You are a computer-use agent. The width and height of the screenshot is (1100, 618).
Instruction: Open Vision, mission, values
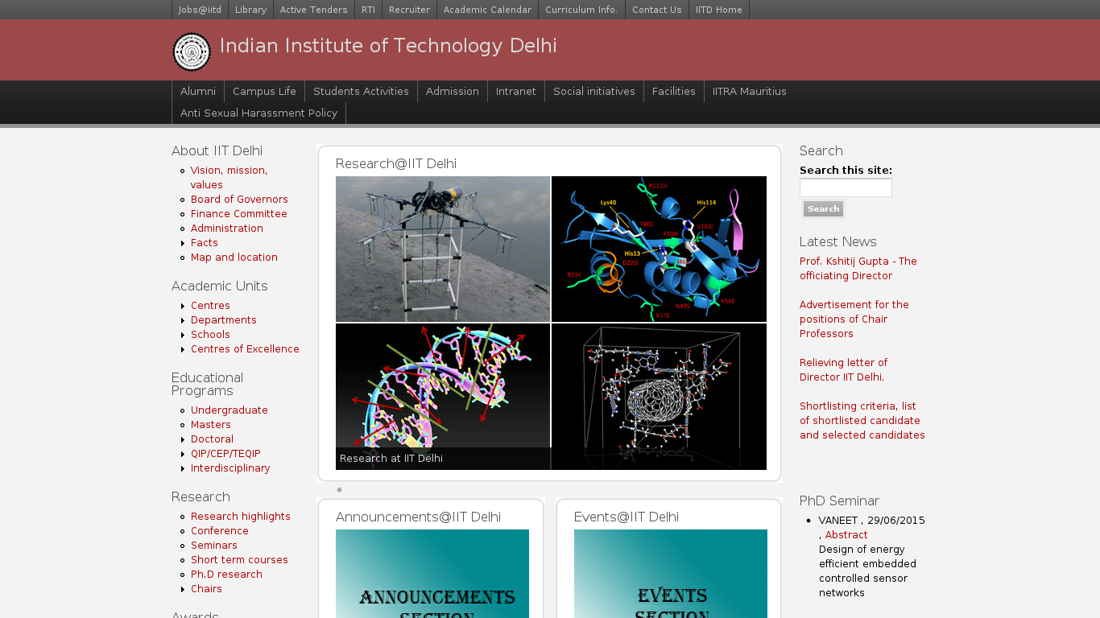(x=228, y=177)
